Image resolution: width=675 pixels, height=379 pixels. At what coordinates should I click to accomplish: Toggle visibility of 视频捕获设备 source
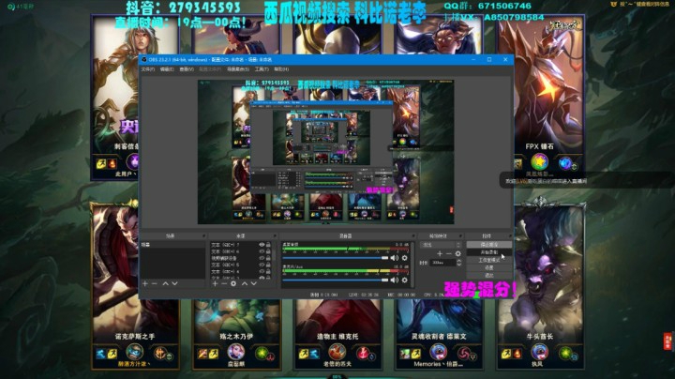click(x=262, y=258)
